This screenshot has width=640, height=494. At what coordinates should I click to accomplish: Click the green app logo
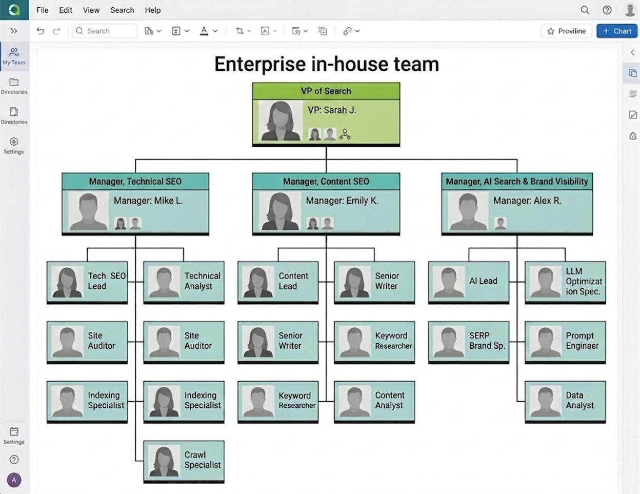14,10
